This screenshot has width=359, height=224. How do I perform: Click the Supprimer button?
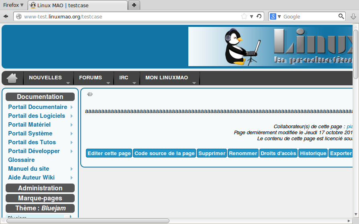(212, 153)
